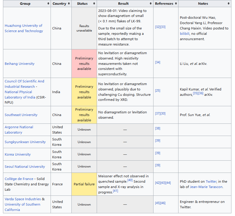
Task: Open the Korea University link
Action: click(x=18, y=154)
